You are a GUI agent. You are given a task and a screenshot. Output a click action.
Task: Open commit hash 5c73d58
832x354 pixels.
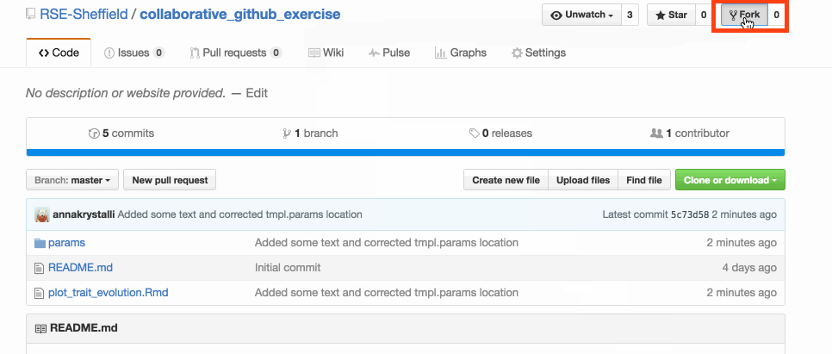click(690, 214)
